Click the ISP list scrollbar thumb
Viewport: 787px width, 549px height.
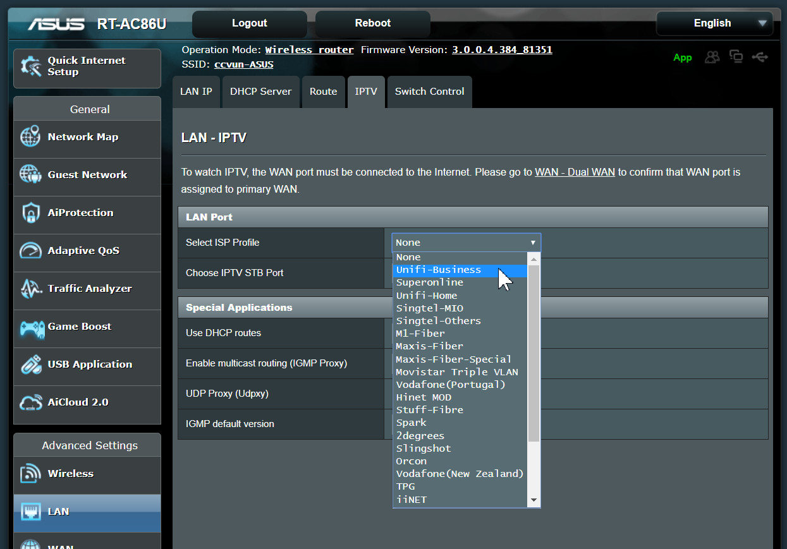point(534,353)
